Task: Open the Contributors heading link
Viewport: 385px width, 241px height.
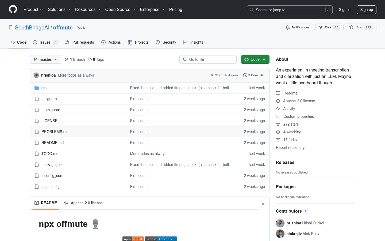Action: tap(292, 211)
